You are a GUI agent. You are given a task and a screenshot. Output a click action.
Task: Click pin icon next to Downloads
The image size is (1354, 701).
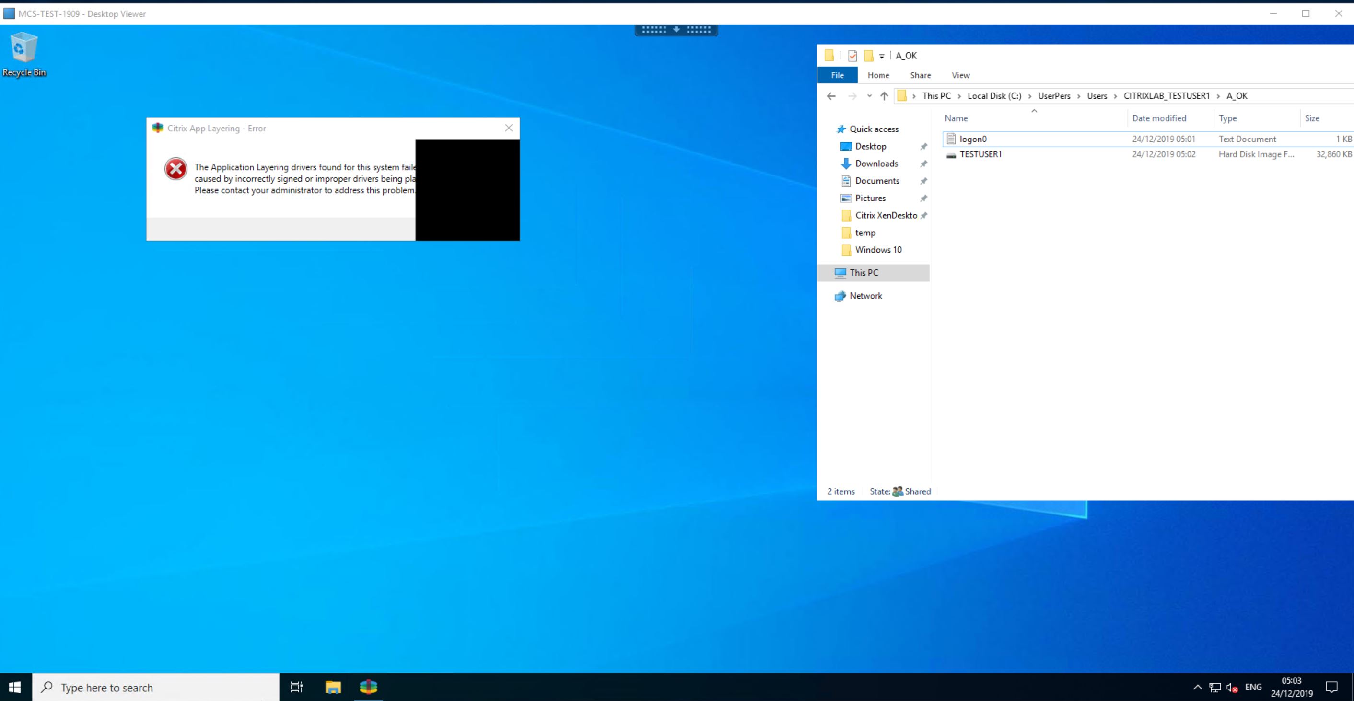[x=923, y=164]
